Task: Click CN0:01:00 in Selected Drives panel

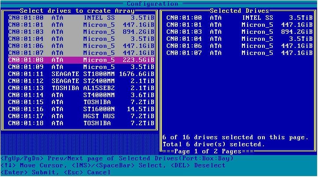Action: point(240,18)
